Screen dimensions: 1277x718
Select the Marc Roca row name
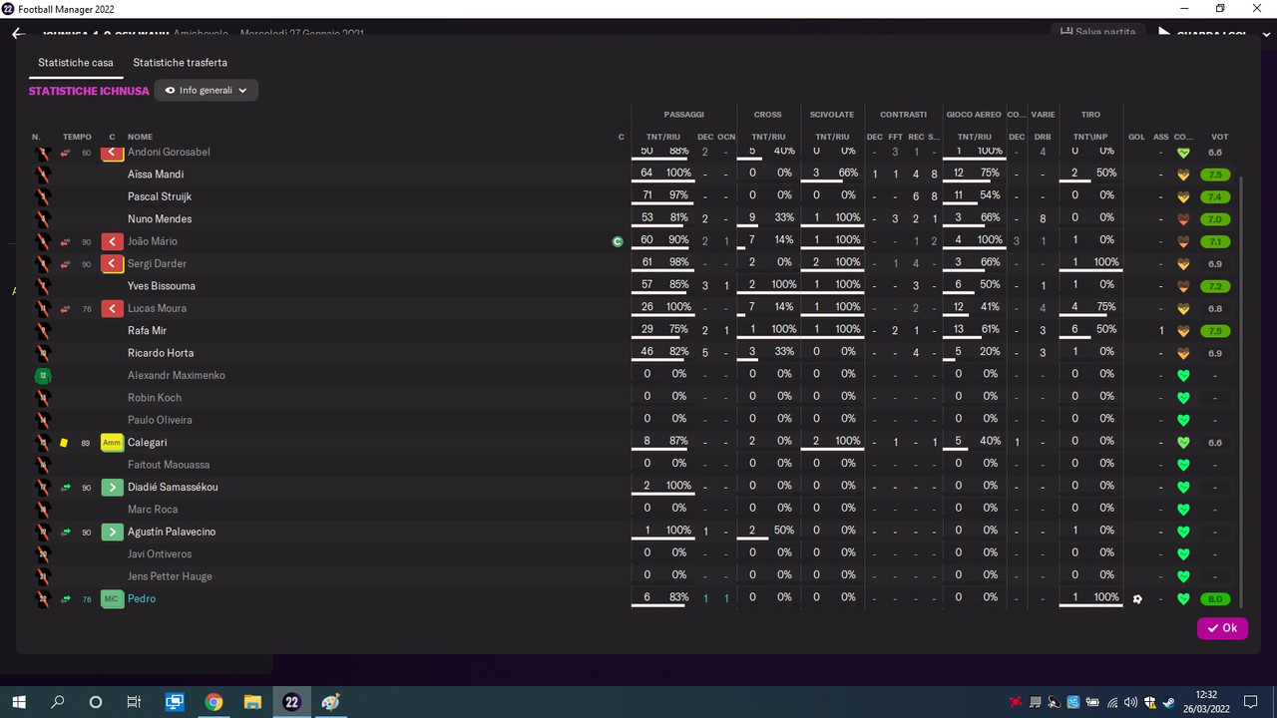(x=152, y=510)
